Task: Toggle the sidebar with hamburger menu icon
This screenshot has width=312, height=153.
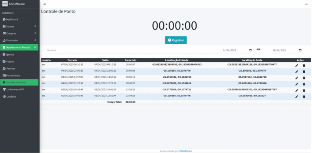Action: [45, 4]
